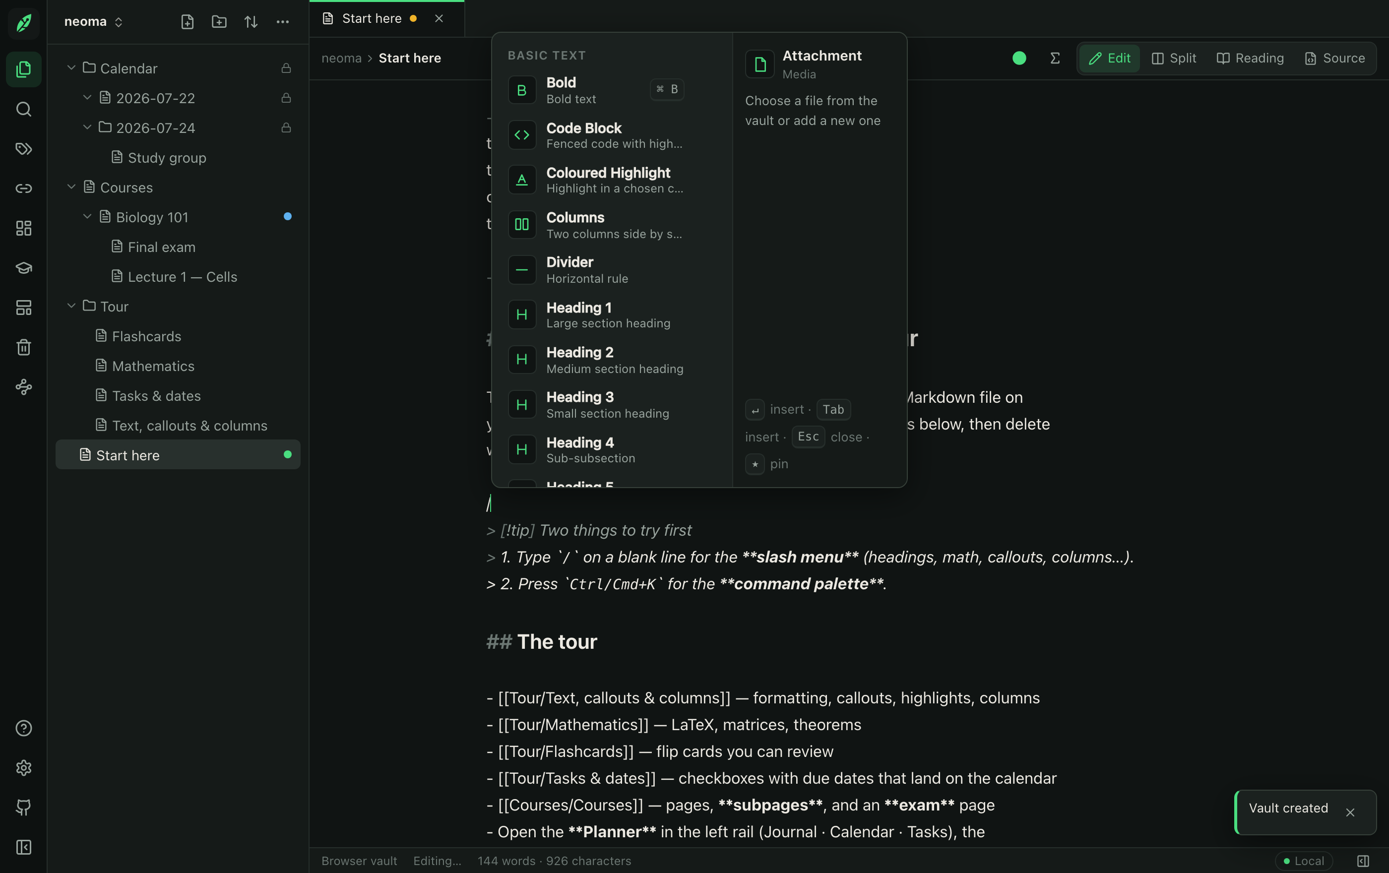Click the sigma math icon in toolbar
This screenshot has height=873, width=1389.
1055,58
